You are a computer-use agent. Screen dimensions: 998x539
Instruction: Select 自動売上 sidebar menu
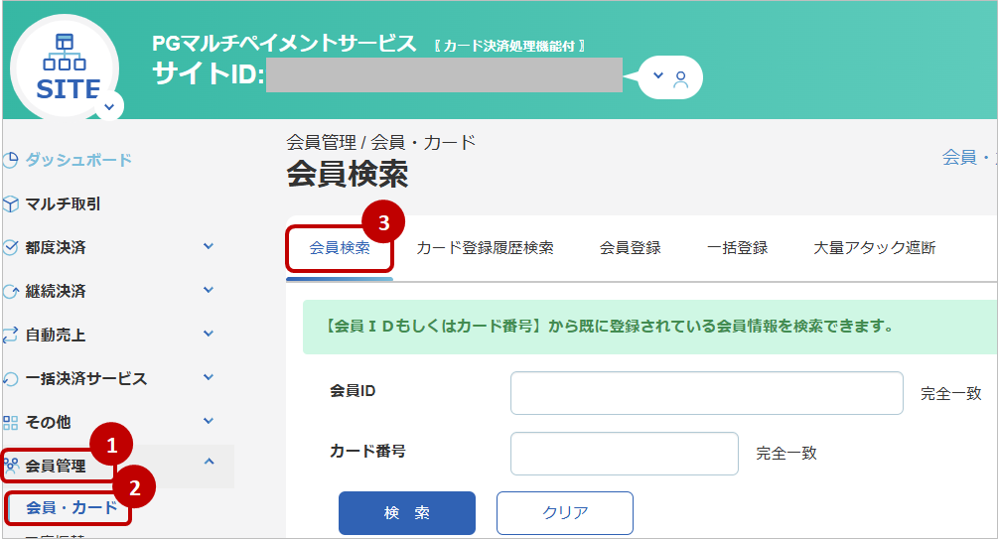click(x=56, y=335)
